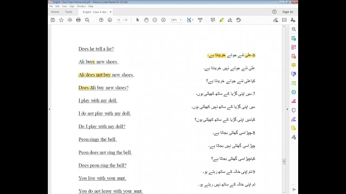
Task: Click the scroll-up arrow of document scrollbar
Action: 284,26
